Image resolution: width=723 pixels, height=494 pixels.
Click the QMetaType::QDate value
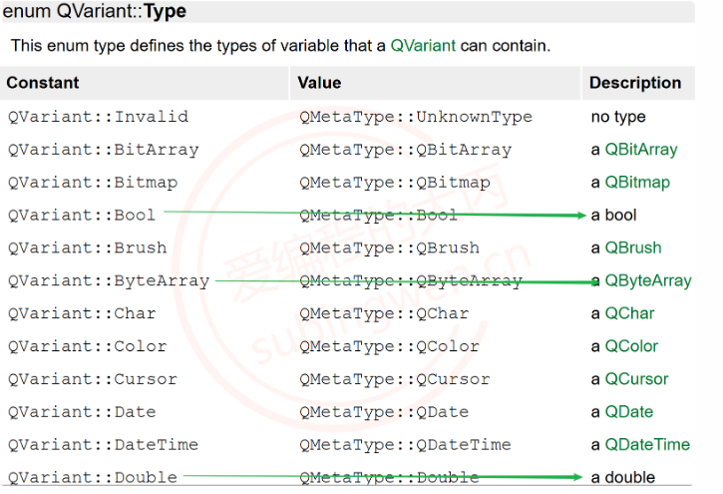[384, 412]
